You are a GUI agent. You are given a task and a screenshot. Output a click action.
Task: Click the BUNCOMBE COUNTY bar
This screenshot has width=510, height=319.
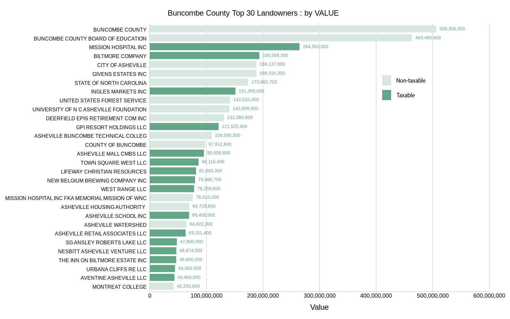click(293, 29)
